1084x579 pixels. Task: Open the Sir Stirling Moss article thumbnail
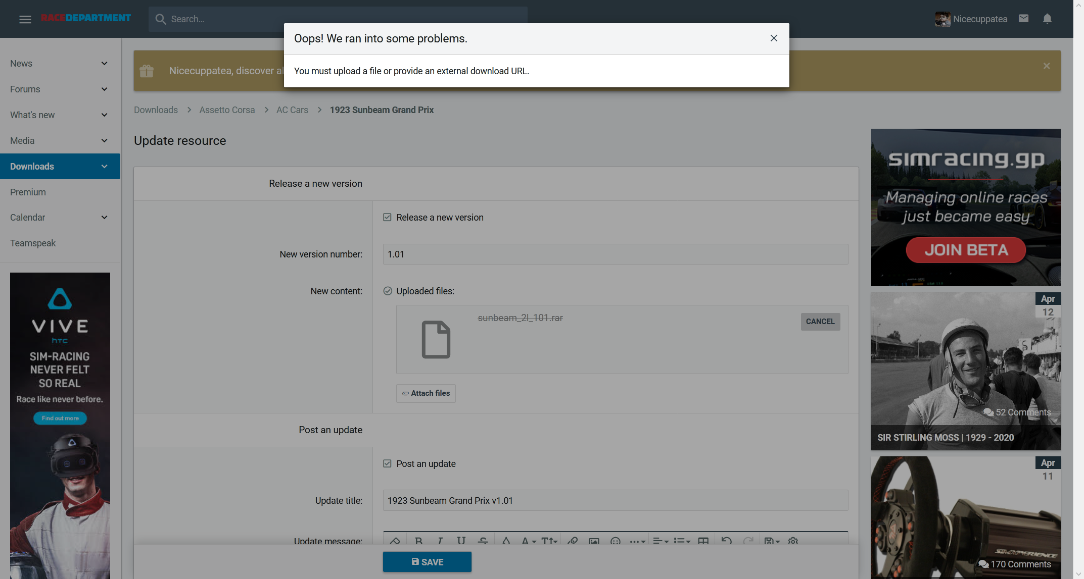pos(965,372)
